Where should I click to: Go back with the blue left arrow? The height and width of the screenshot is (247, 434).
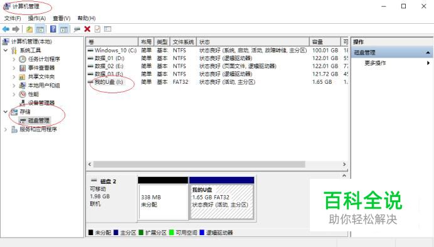click(x=6, y=29)
